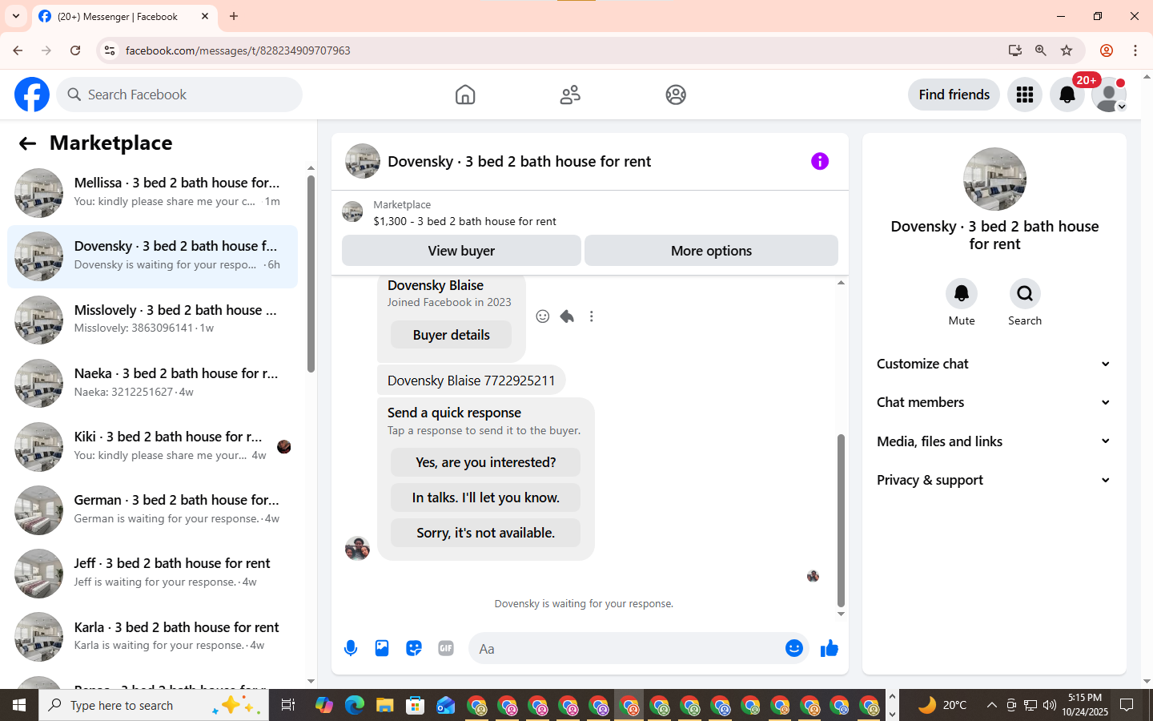1153x721 pixels.
Task: Click the browser address bar URL
Action: point(238,50)
